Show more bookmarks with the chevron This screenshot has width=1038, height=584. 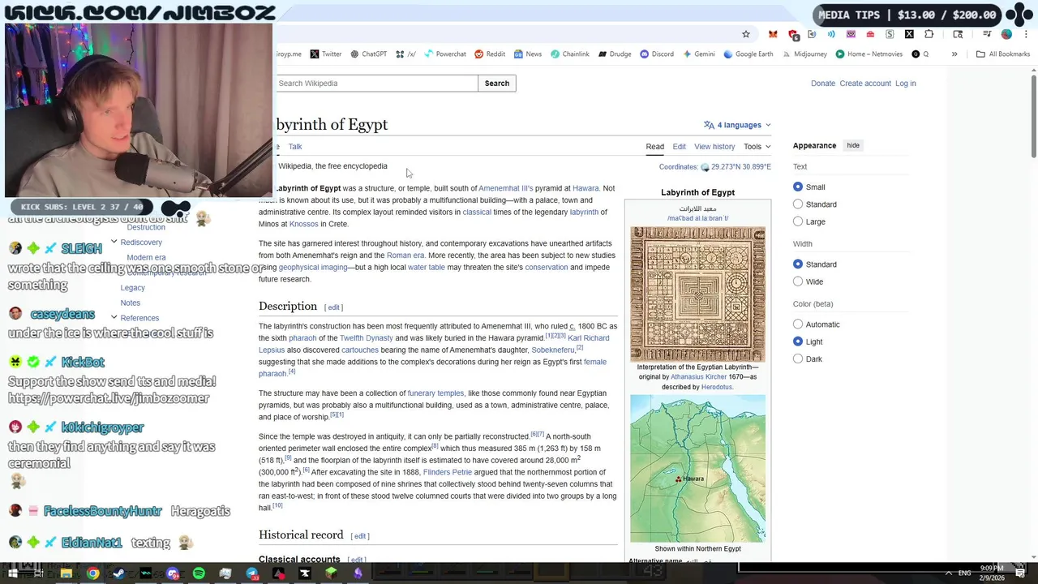click(954, 54)
